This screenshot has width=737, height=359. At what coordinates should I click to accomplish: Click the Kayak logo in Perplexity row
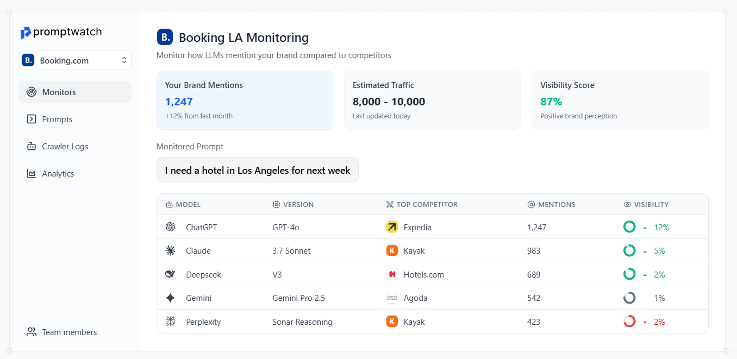click(x=392, y=322)
